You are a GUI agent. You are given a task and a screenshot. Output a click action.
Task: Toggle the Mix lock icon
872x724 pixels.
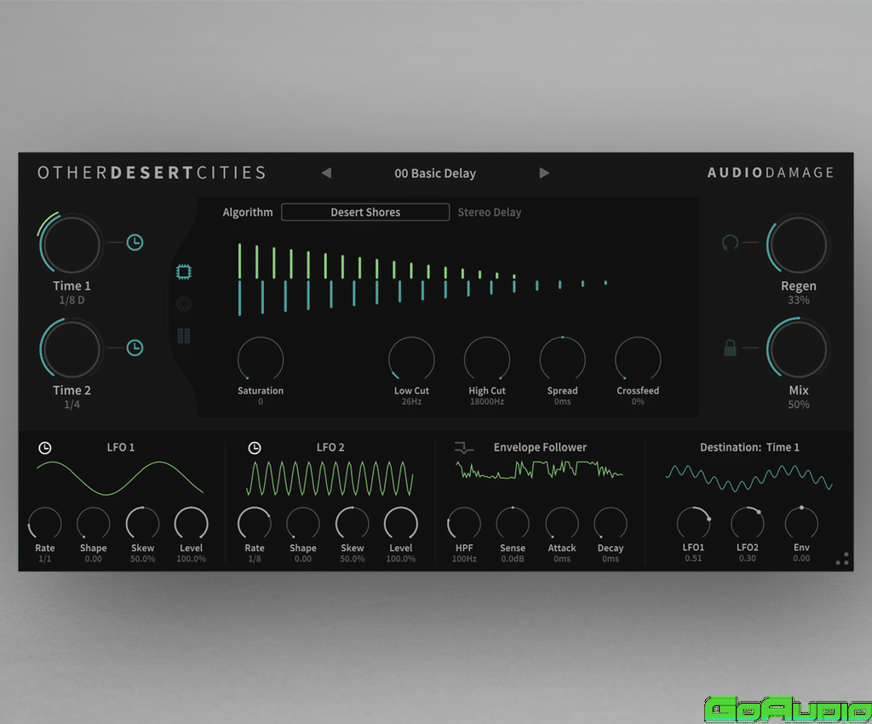pos(730,348)
